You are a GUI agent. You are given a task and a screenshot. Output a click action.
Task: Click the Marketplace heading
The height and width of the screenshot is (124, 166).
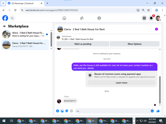(18, 26)
